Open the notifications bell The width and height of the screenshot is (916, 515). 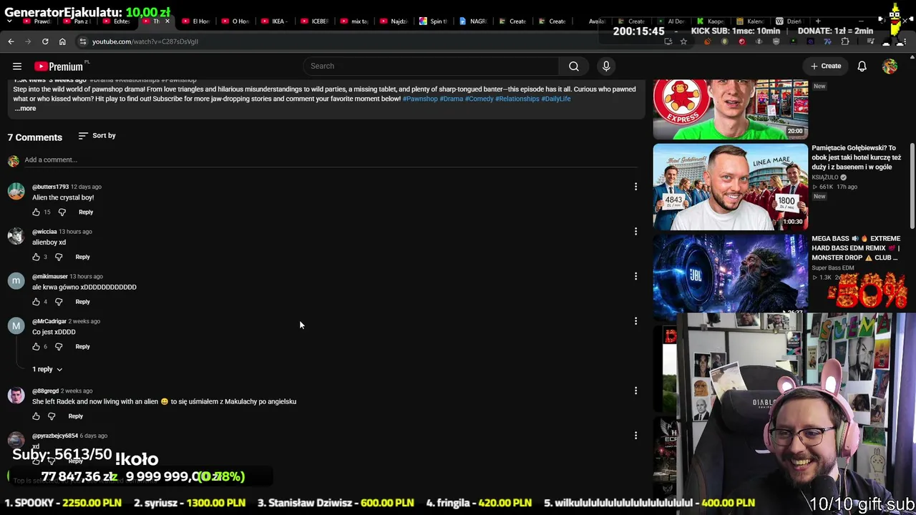[x=862, y=67]
